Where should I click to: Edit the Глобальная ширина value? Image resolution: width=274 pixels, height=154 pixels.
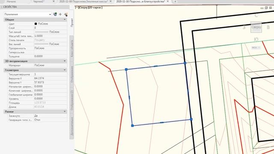tap(51, 95)
